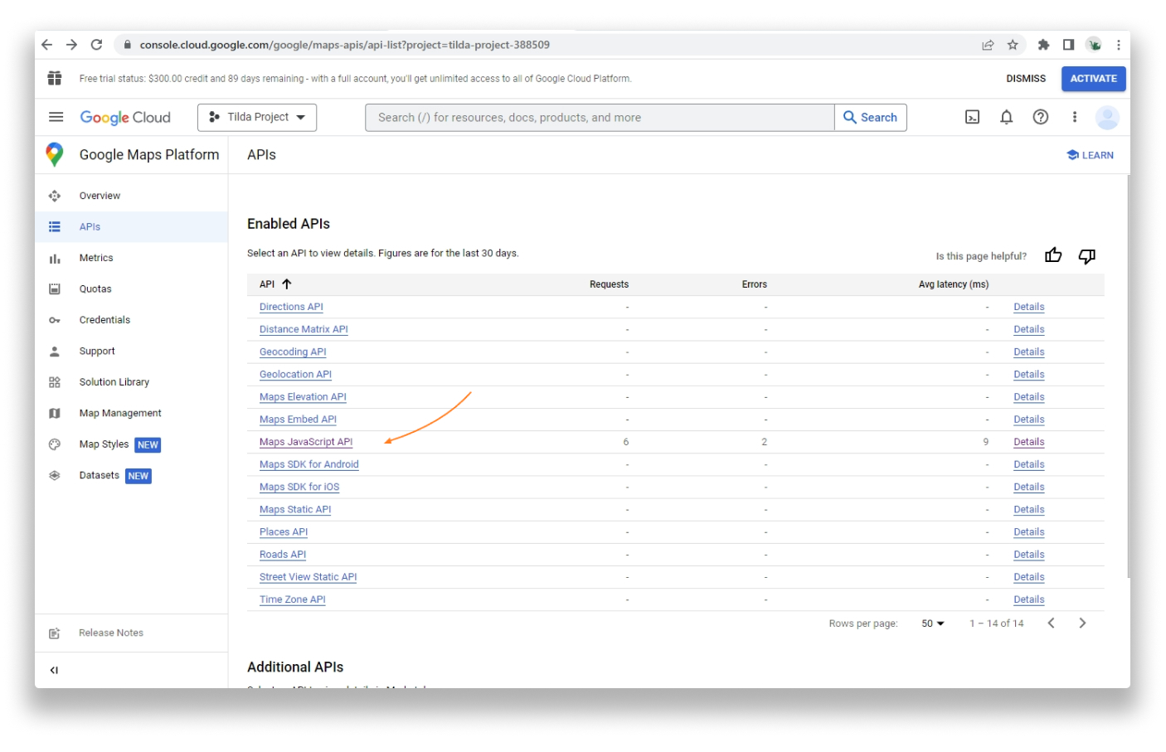Click the Release Notes icon
Screen dimensions: 1166x752
(55, 633)
